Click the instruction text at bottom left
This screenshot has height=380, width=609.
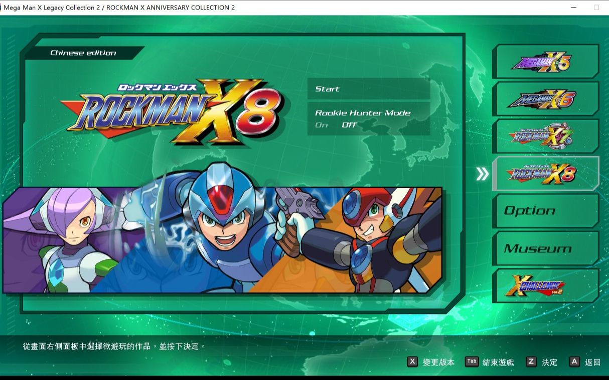(114, 346)
